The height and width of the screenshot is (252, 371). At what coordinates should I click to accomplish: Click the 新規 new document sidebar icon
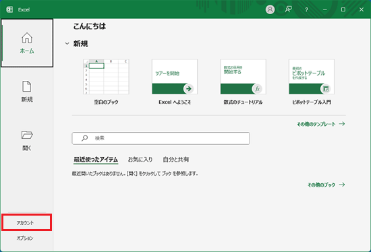coord(27,86)
